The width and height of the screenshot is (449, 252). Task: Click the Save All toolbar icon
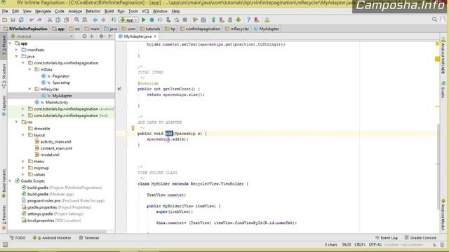click(x=13, y=20)
